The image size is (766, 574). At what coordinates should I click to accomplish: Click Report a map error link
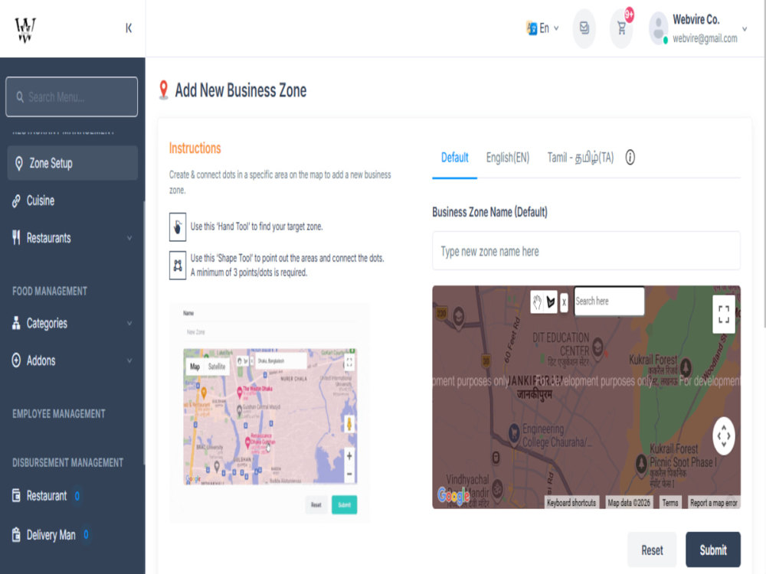pyautogui.click(x=713, y=503)
